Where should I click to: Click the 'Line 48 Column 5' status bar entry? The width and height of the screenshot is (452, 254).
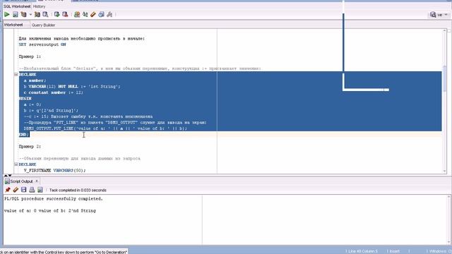click(x=362, y=251)
